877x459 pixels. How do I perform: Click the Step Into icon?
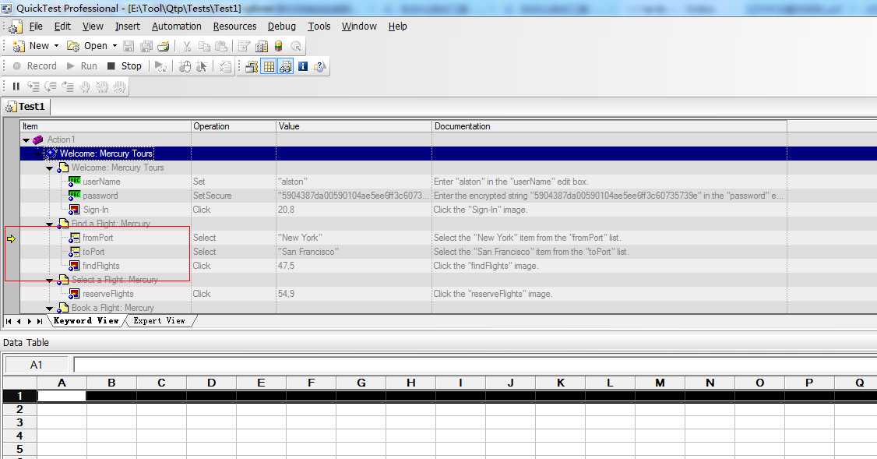coord(33,87)
